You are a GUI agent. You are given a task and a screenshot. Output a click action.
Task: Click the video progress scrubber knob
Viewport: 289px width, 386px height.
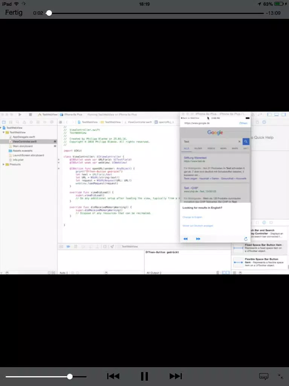(x=49, y=13)
